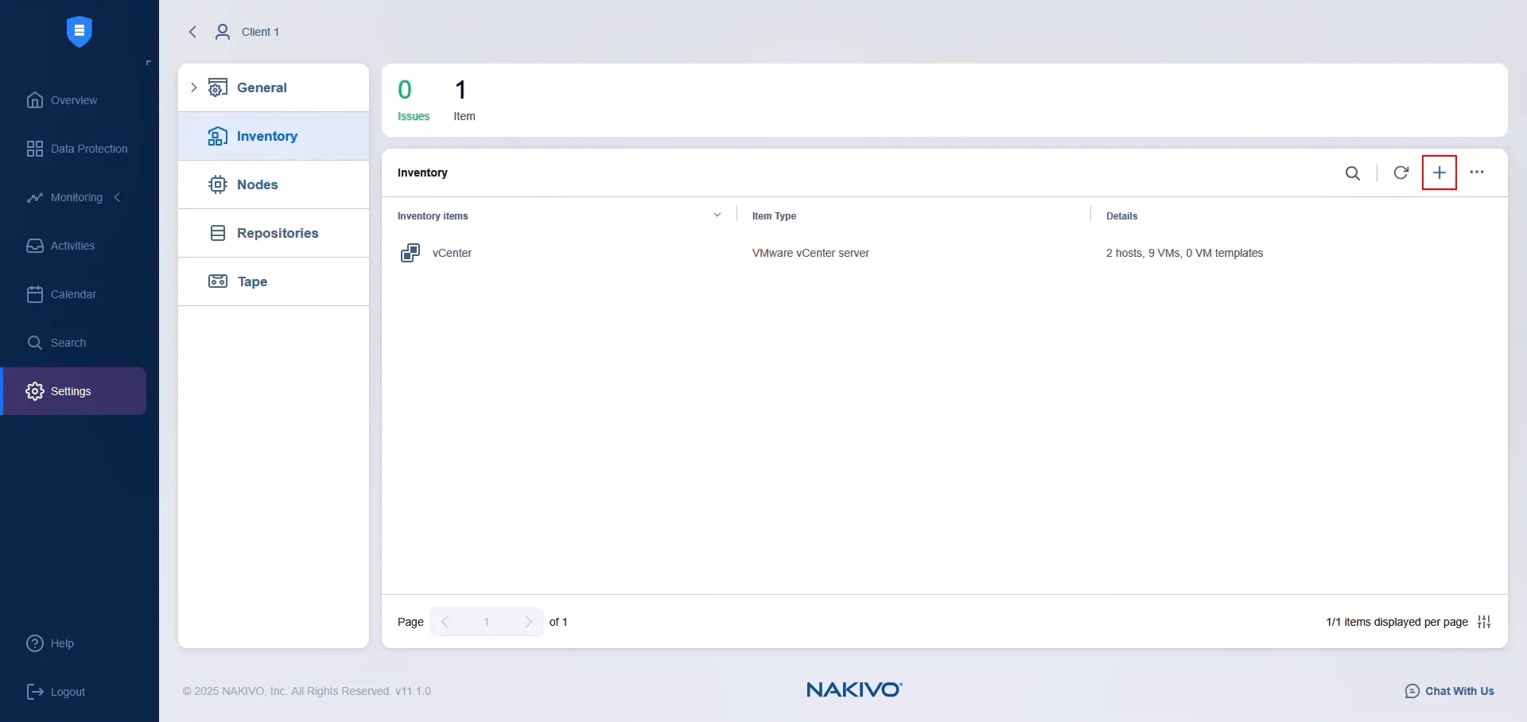Screen dimensions: 1527x722
Task: Click the items displayed per page text
Action: pyautogui.click(x=1397, y=622)
